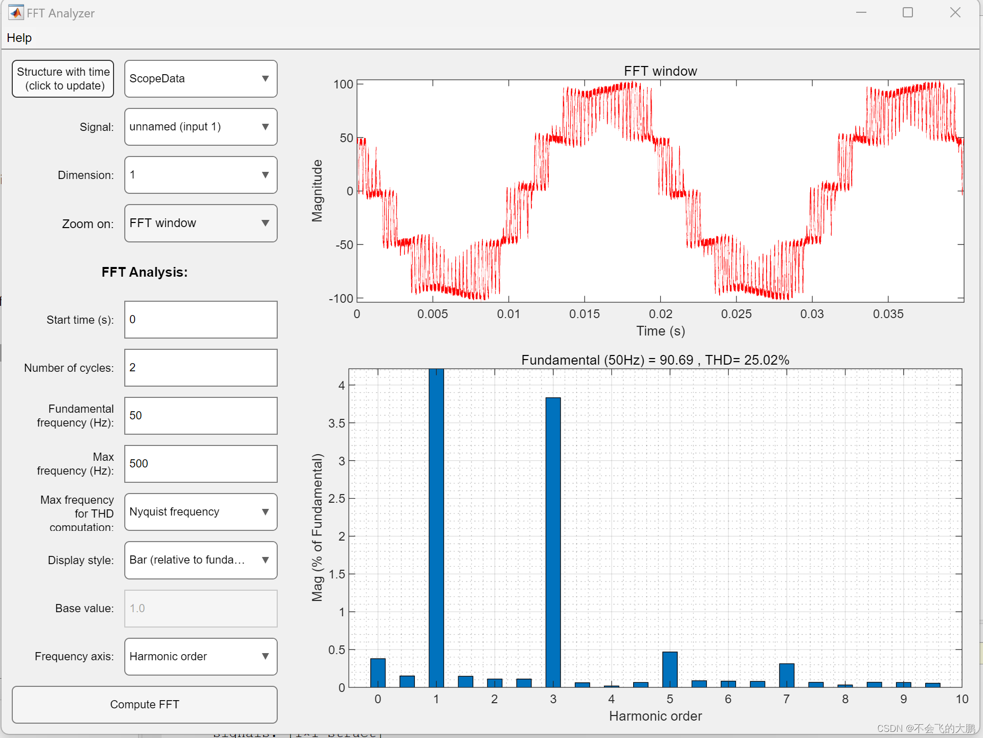Click the fifth harmonic bar in chart

pyautogui.click(x=669, y=669)
